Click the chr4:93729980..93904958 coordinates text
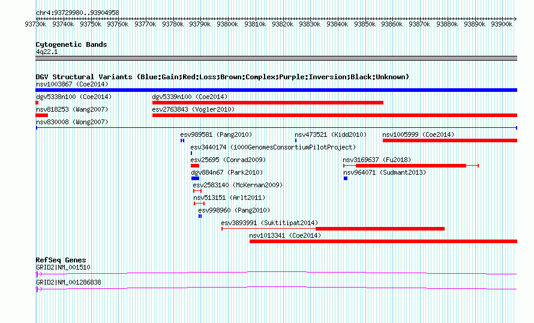Viewport: 534px width, 323px height. [77, 13]
